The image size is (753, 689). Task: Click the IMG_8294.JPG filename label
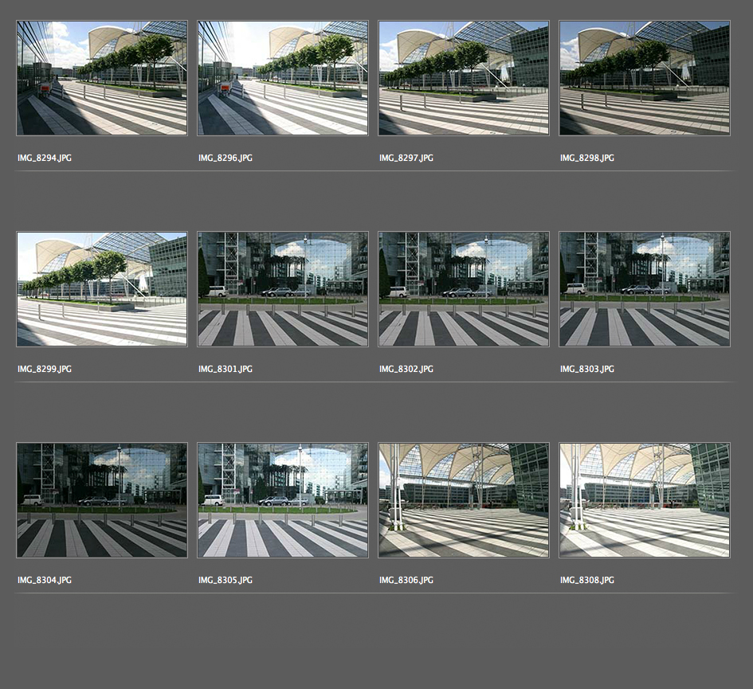45,159
